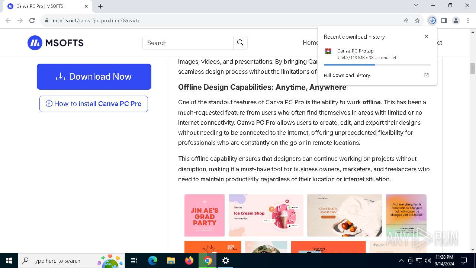Click the address bar URL

click(96, 20)
